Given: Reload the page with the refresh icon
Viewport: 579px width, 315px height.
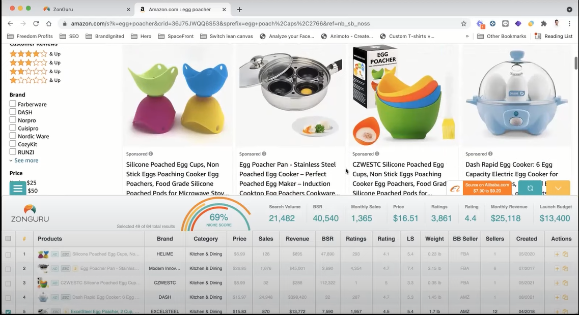Looking at the screenshot, I should 36,23.
